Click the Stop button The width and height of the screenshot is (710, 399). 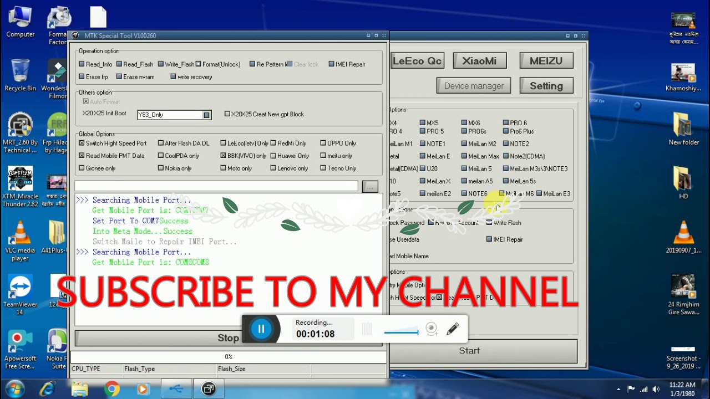click(x=228, y=338)
